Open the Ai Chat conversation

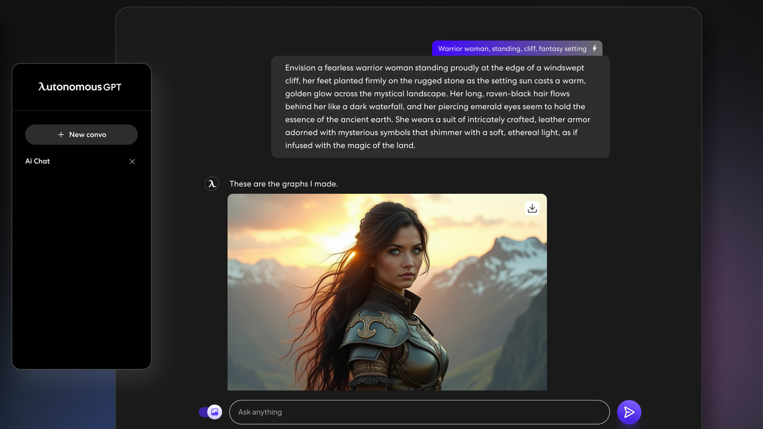pos(38,161)
